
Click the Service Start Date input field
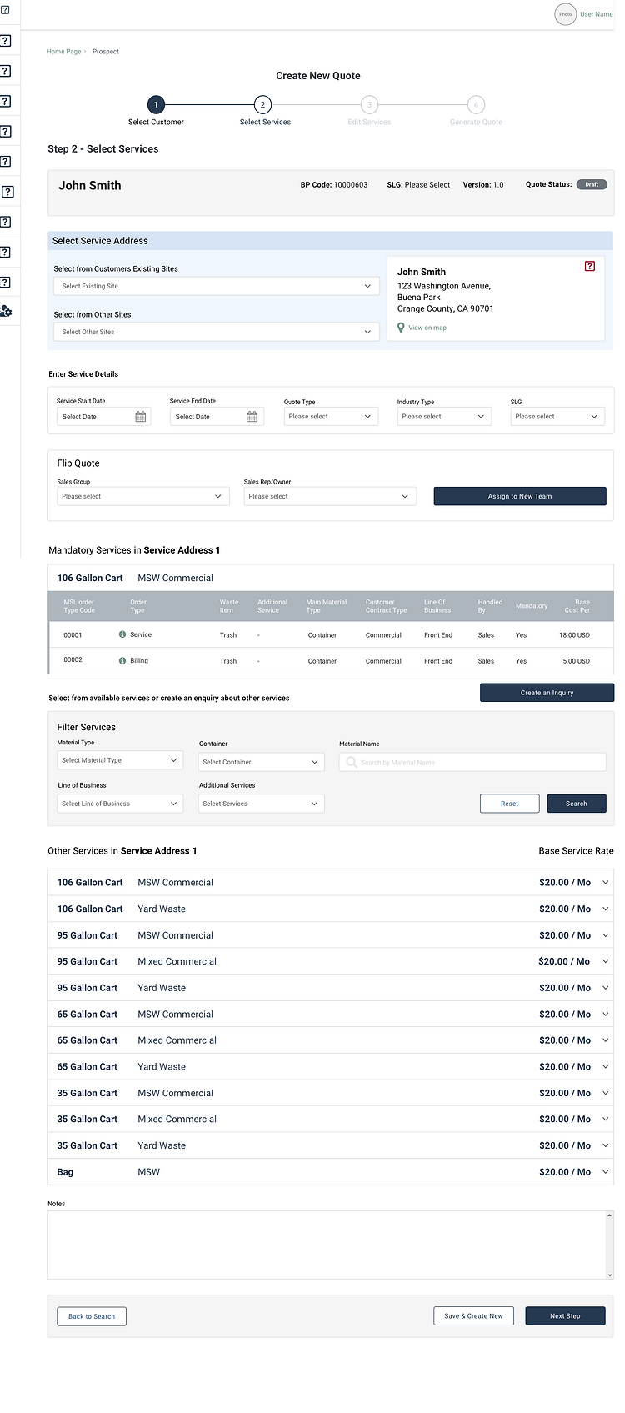(103, 417)
